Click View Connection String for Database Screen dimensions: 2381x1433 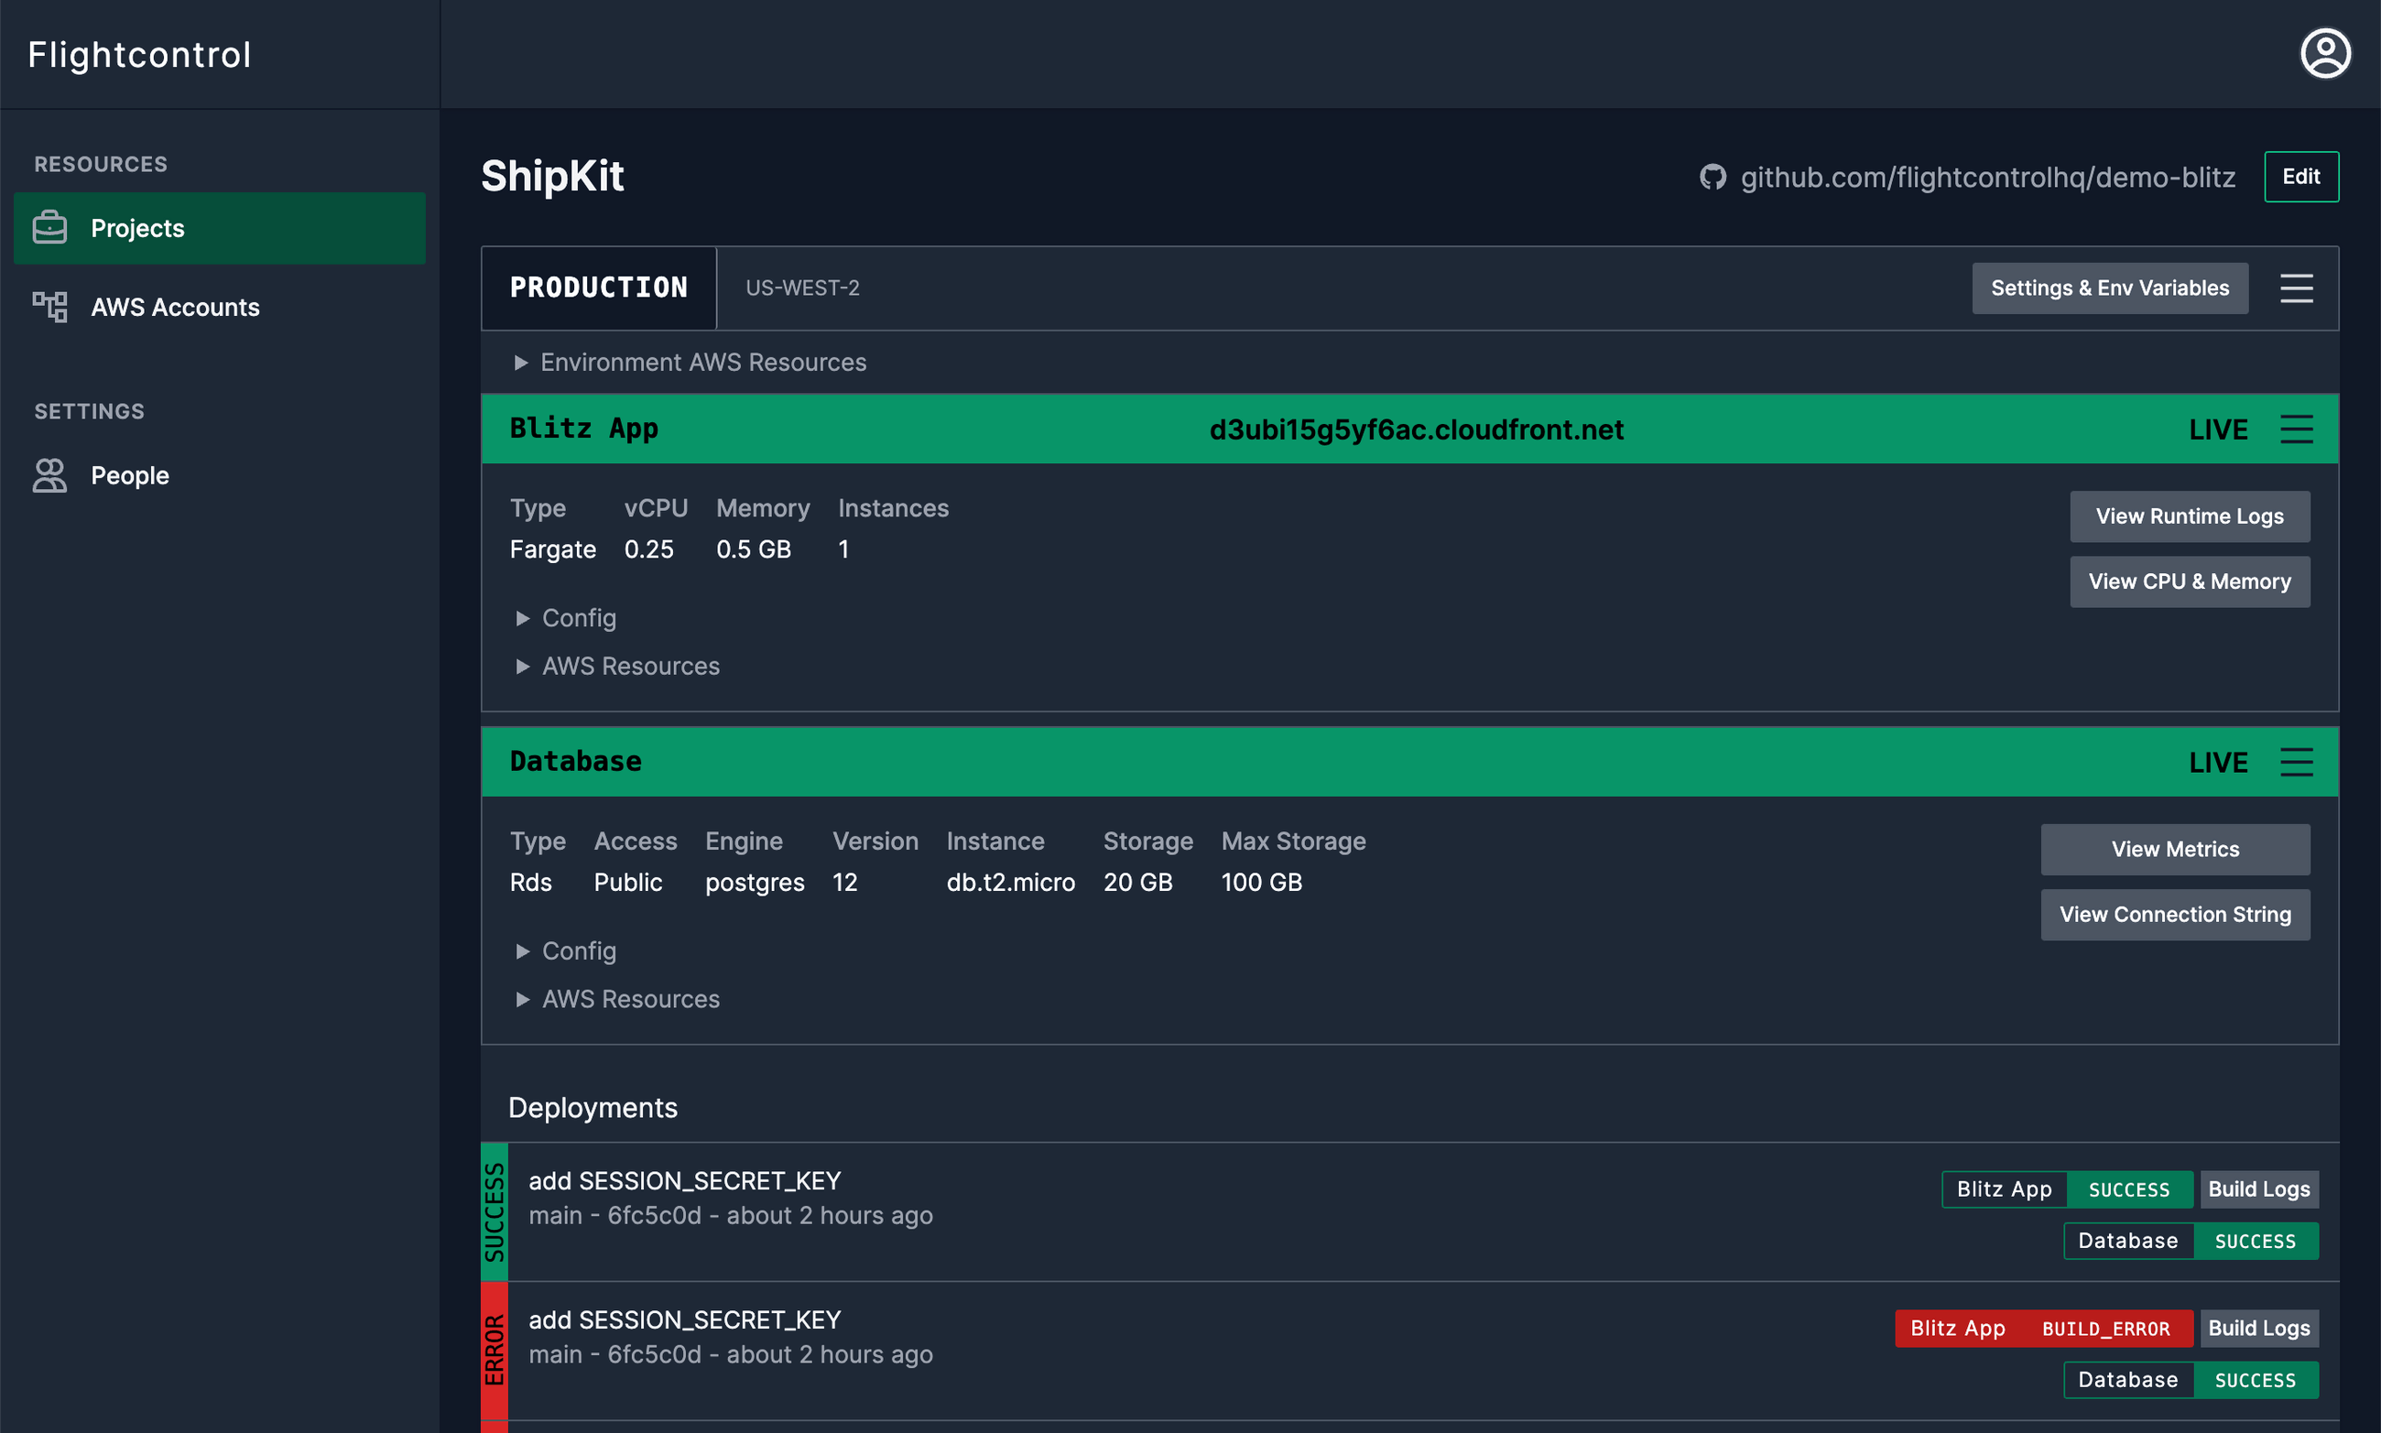coord(2174,914)
